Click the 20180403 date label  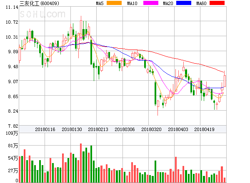point(178,129)
